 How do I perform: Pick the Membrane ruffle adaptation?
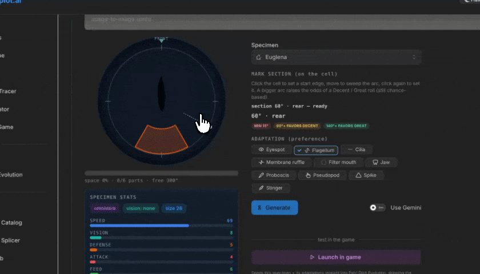(x=281, y=162)
